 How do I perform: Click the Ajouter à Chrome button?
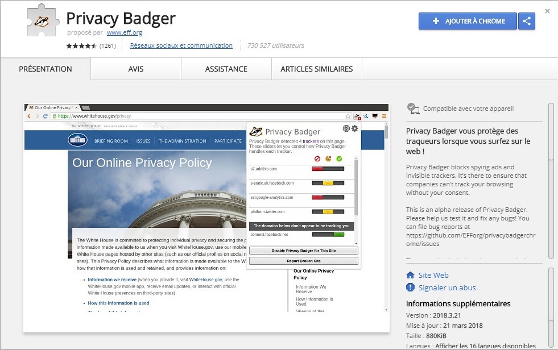coord(468,21)
